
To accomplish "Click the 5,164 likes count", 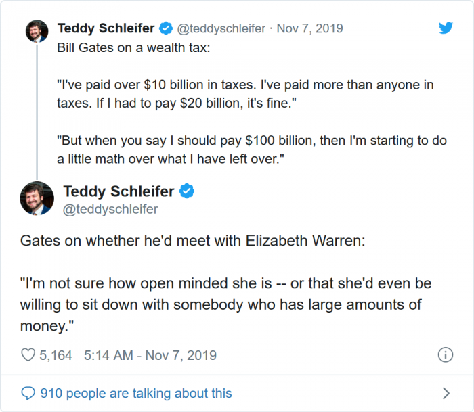I will click(x=56, y=354).
